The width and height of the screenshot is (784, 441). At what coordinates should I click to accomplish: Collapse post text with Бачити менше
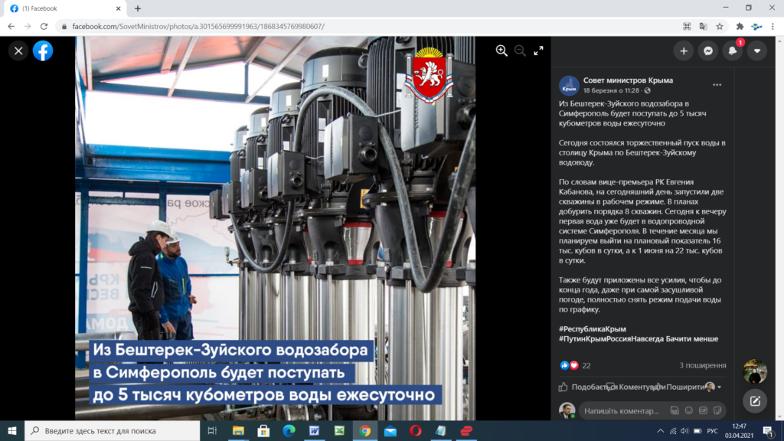pos(693,338)
